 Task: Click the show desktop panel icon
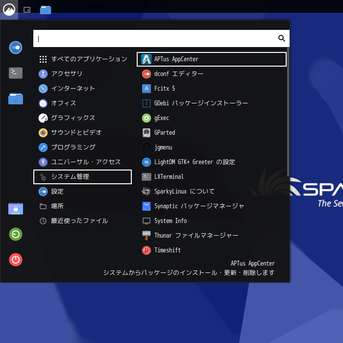(x=27, y=10)
